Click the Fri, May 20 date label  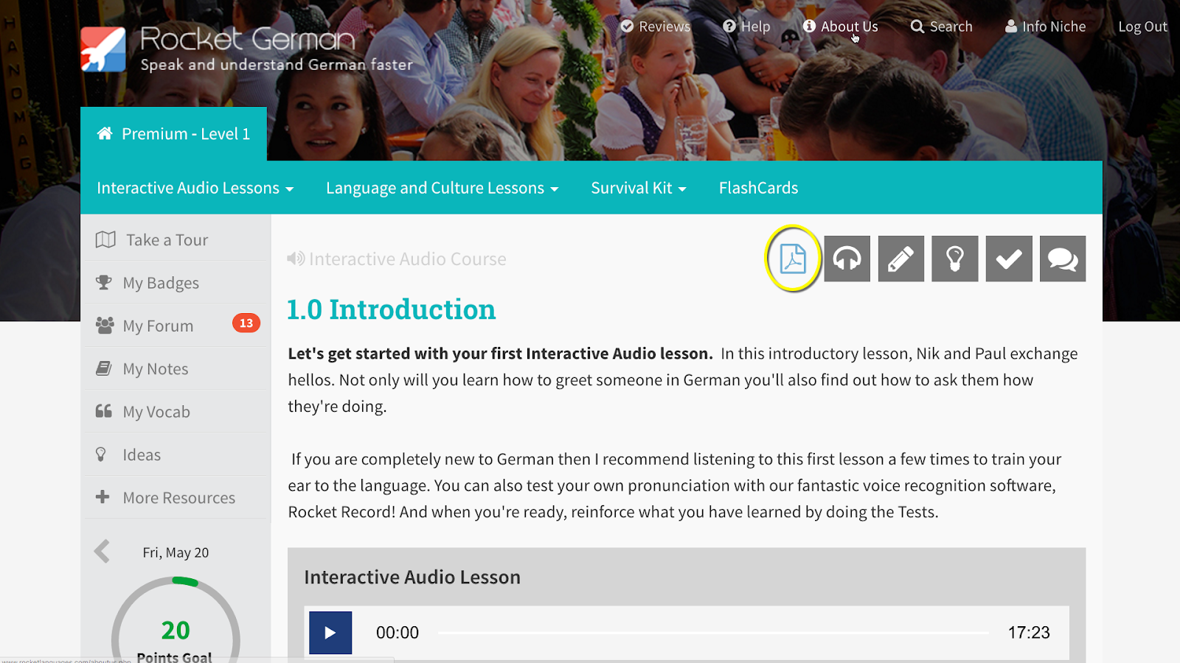tap(176, 552)
